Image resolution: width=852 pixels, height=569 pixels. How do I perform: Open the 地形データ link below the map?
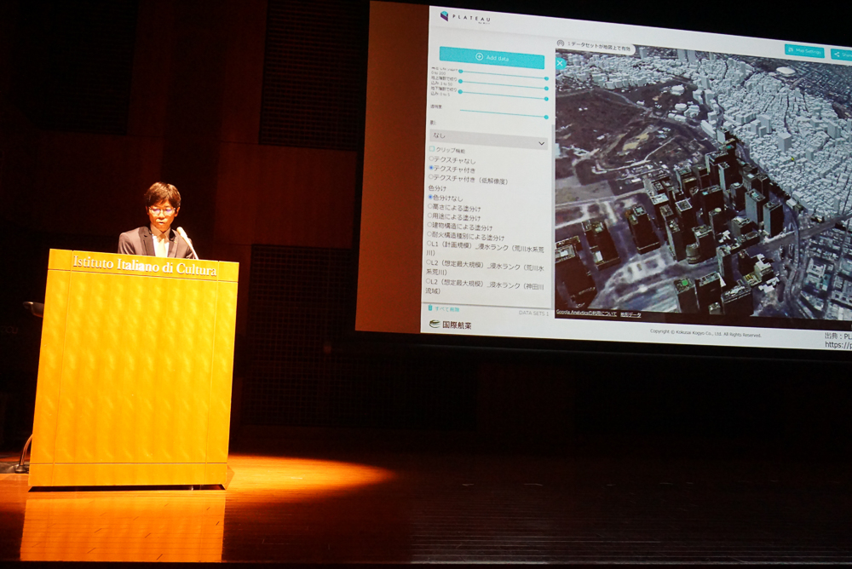[x=630, y=314]
